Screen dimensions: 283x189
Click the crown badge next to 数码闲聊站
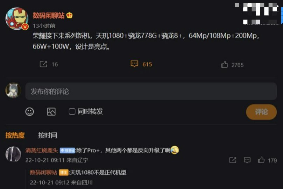(70, 15)
